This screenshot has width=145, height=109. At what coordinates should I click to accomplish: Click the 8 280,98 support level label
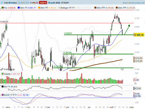(x=67, y=53)
